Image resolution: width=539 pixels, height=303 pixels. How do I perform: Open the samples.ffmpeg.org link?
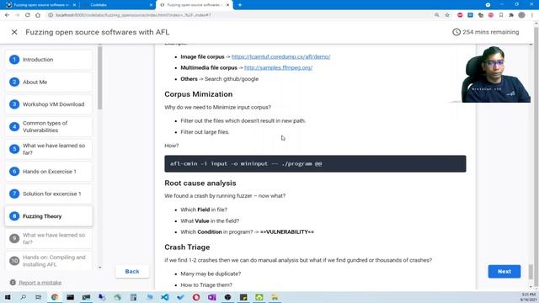(x=278, y=67)
